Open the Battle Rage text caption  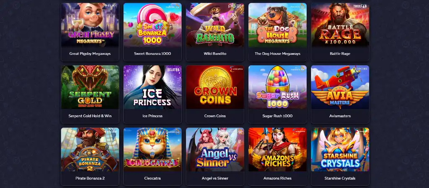(340, 53)
